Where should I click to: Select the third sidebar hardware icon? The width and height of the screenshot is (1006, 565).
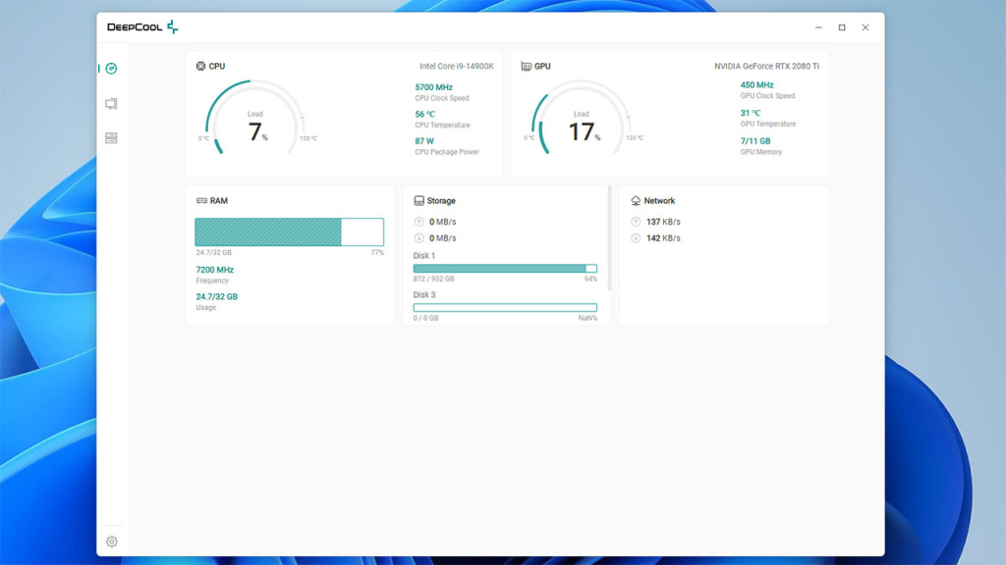pos(111,138)
